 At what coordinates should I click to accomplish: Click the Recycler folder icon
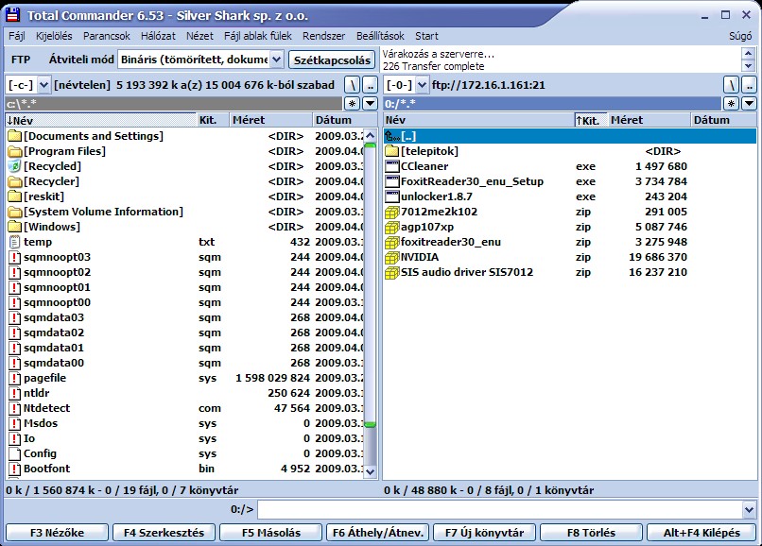15,181
